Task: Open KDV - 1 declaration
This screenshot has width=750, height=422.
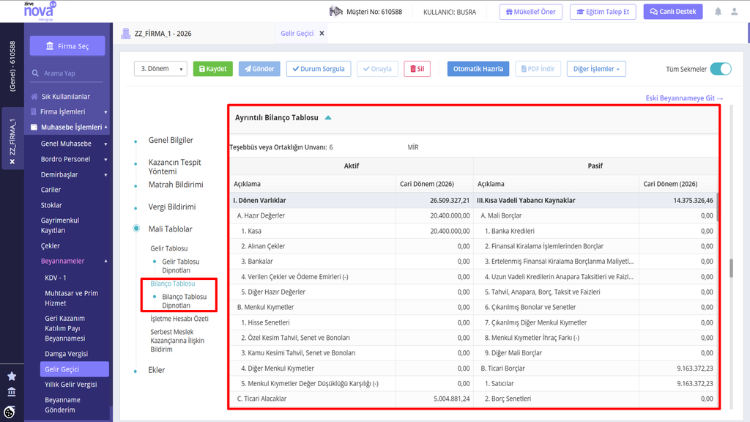Action: pos(56,278)
